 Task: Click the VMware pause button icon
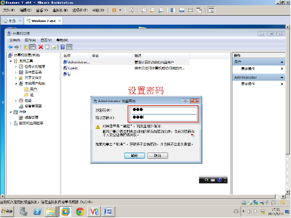(x=114, y=10)
